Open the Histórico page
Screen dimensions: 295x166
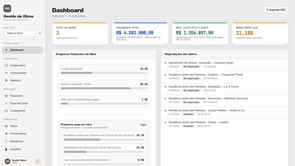(x=22, y=80)
